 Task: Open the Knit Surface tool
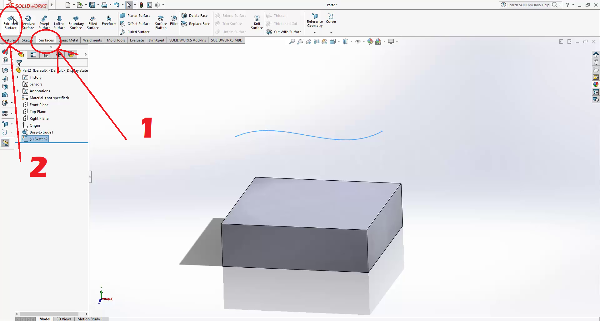257,22
